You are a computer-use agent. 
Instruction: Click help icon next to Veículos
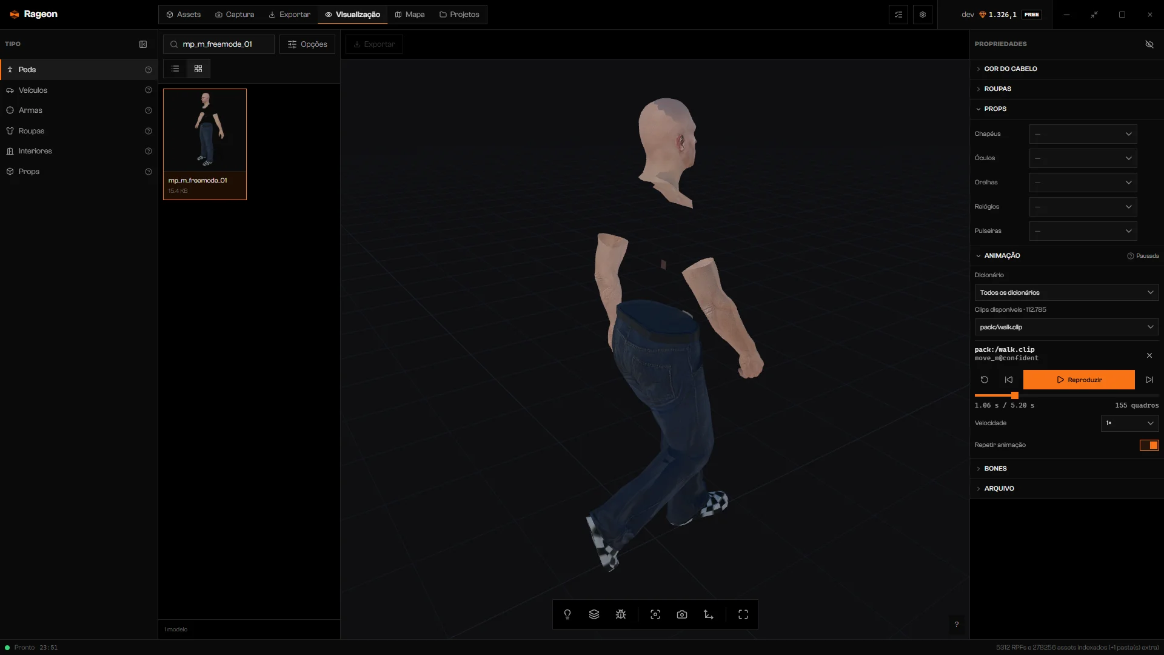tap(149, 90)
